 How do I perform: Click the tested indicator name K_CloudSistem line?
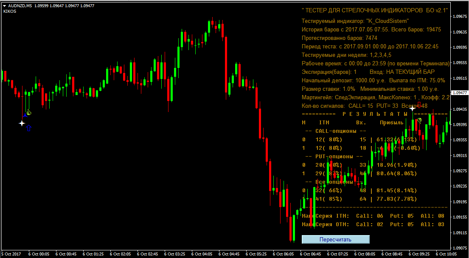(355, 21)
